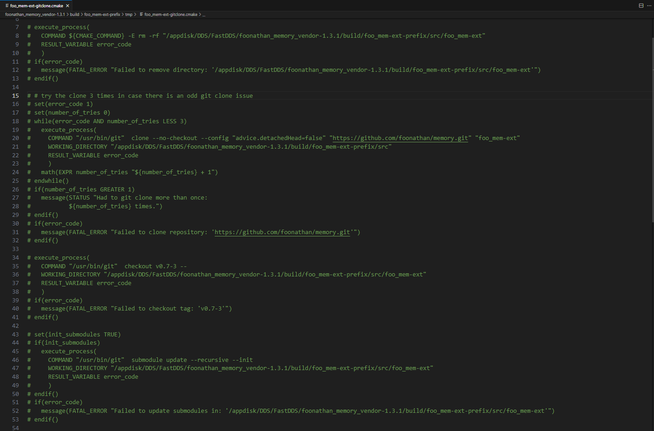The height and width of the screenshot is (431, 654).
Task: Open the foonathan_memory_vendor-1.3.1 breadcrumb
Action: pos(35,15)
